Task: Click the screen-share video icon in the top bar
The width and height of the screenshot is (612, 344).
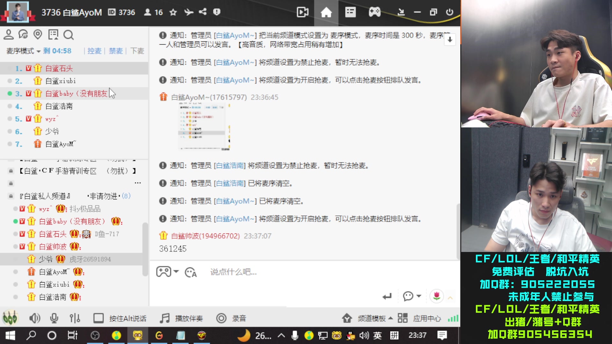Action: click(302, 12)
